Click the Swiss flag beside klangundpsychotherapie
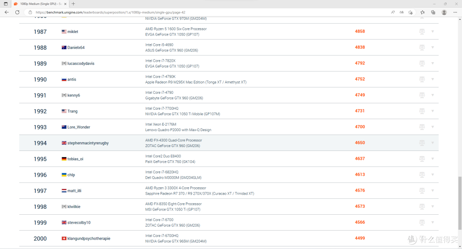 click(x=64, y=238)
